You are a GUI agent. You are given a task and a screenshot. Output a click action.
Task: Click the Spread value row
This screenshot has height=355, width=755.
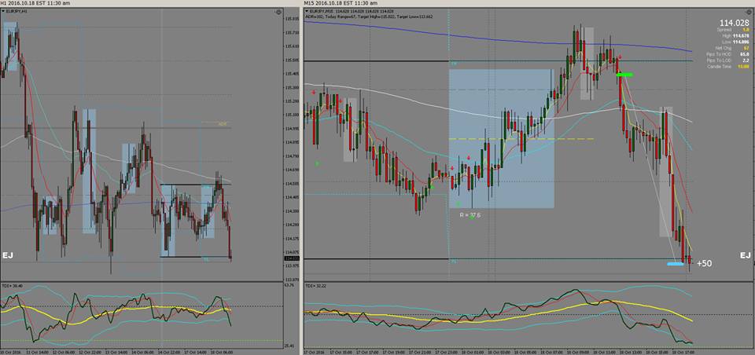pos(731,29)
